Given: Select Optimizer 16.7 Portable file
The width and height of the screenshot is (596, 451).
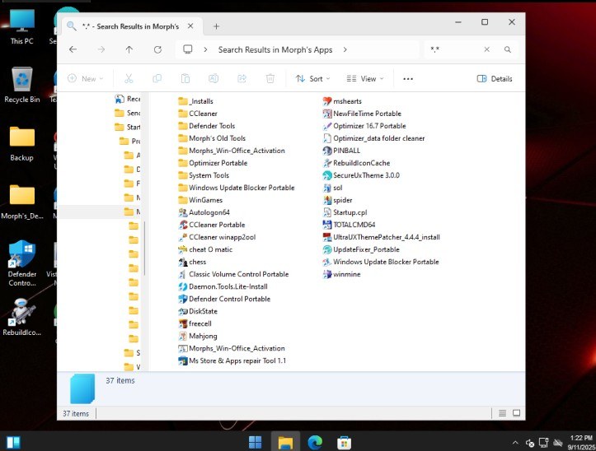Looking at the screenshot, I should coord(364,126).
